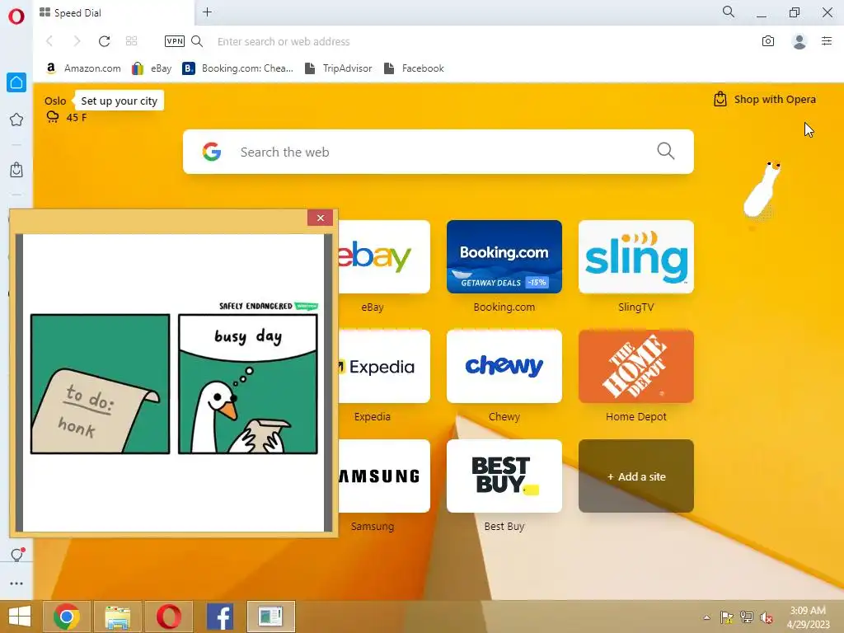Open the Opera main menu logo
The width and height of the screenshot is (844, 633).
click(x=16, y=16)
